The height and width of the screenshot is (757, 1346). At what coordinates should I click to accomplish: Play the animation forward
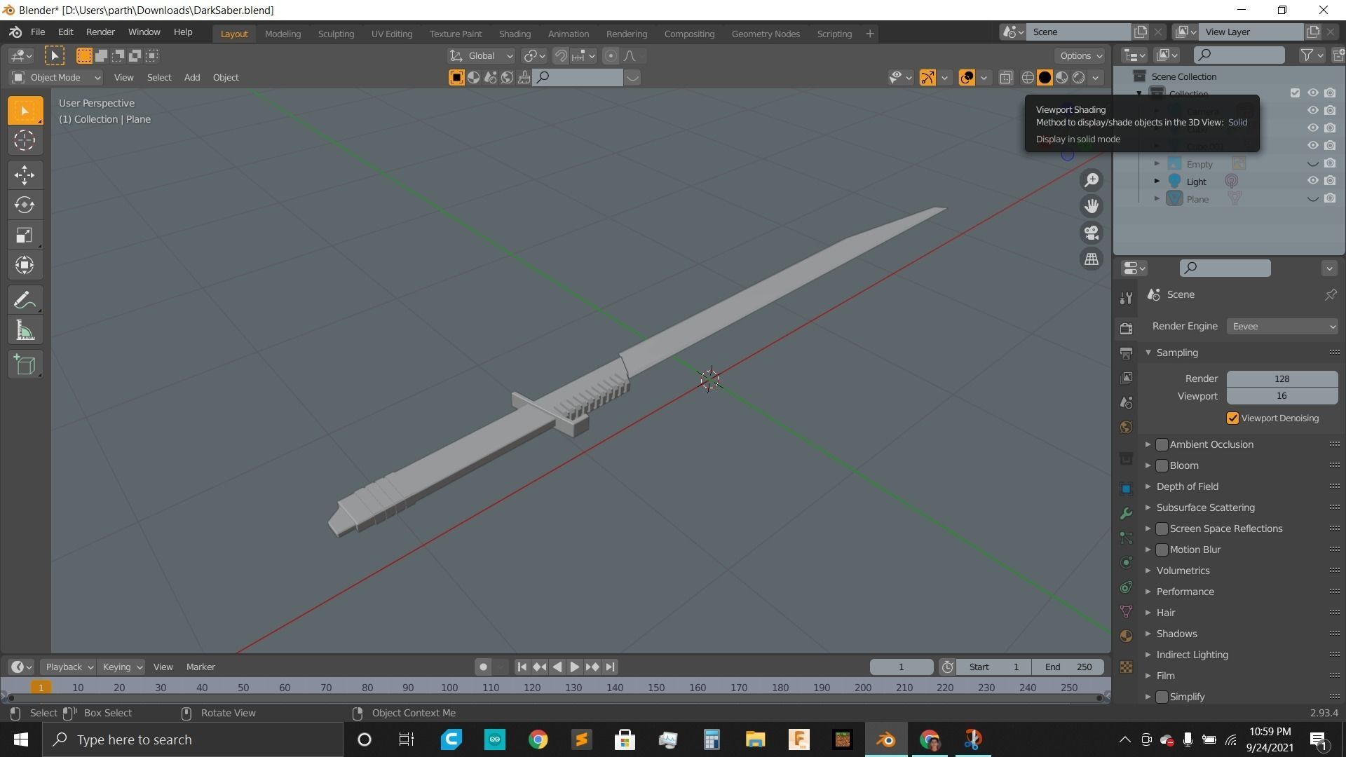(x=574, y=667)
